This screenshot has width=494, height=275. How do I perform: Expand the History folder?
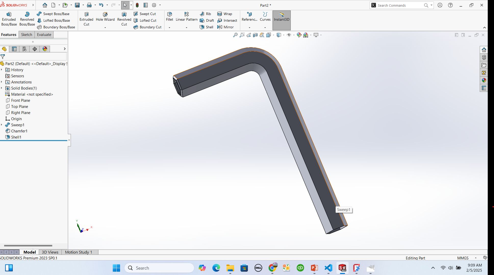coord(2,70)
